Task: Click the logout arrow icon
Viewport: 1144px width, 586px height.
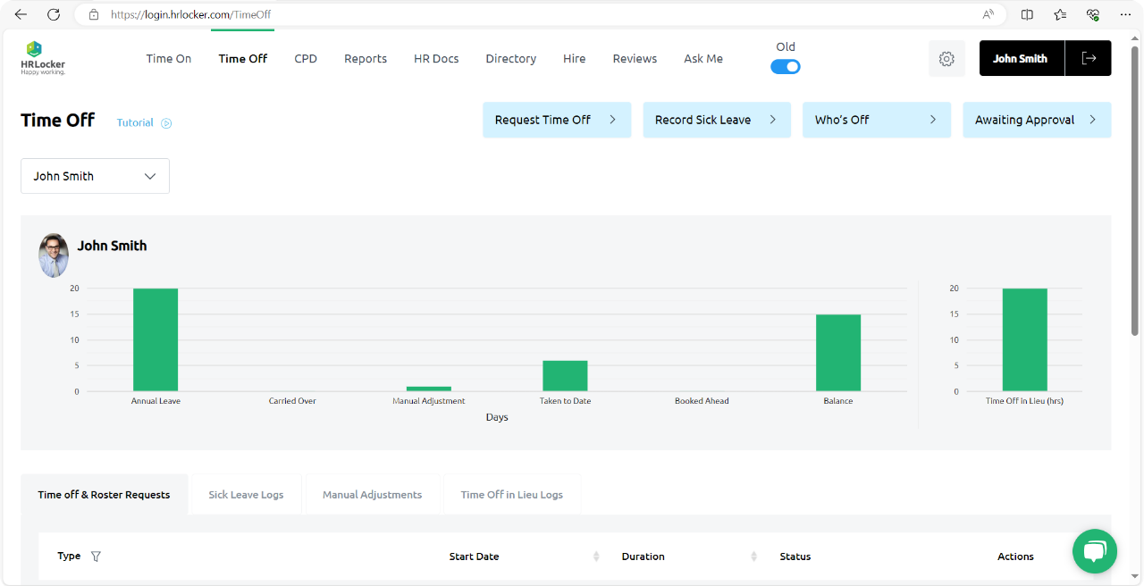Action: [1089, 58]
